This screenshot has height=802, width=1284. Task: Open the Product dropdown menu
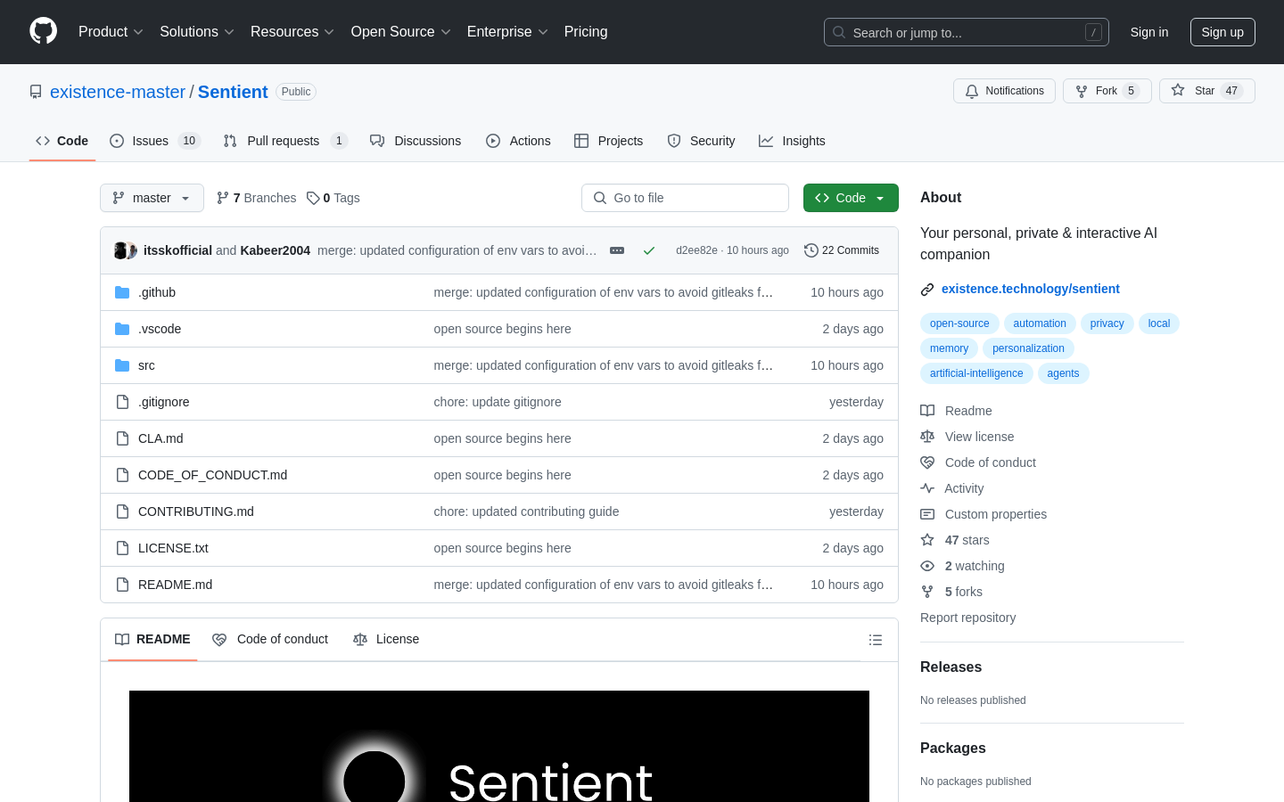click(111, 32)
